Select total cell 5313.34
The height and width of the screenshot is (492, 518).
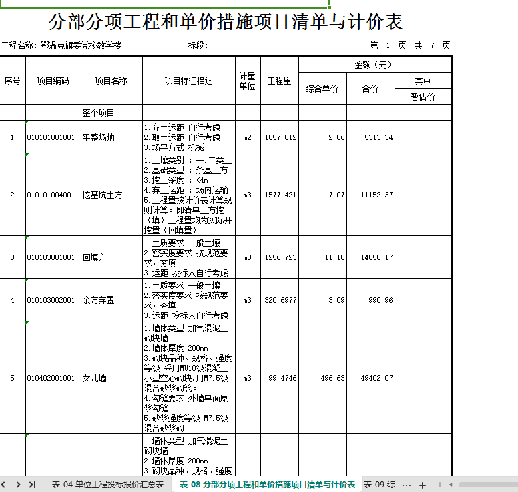tap(370, 137)
